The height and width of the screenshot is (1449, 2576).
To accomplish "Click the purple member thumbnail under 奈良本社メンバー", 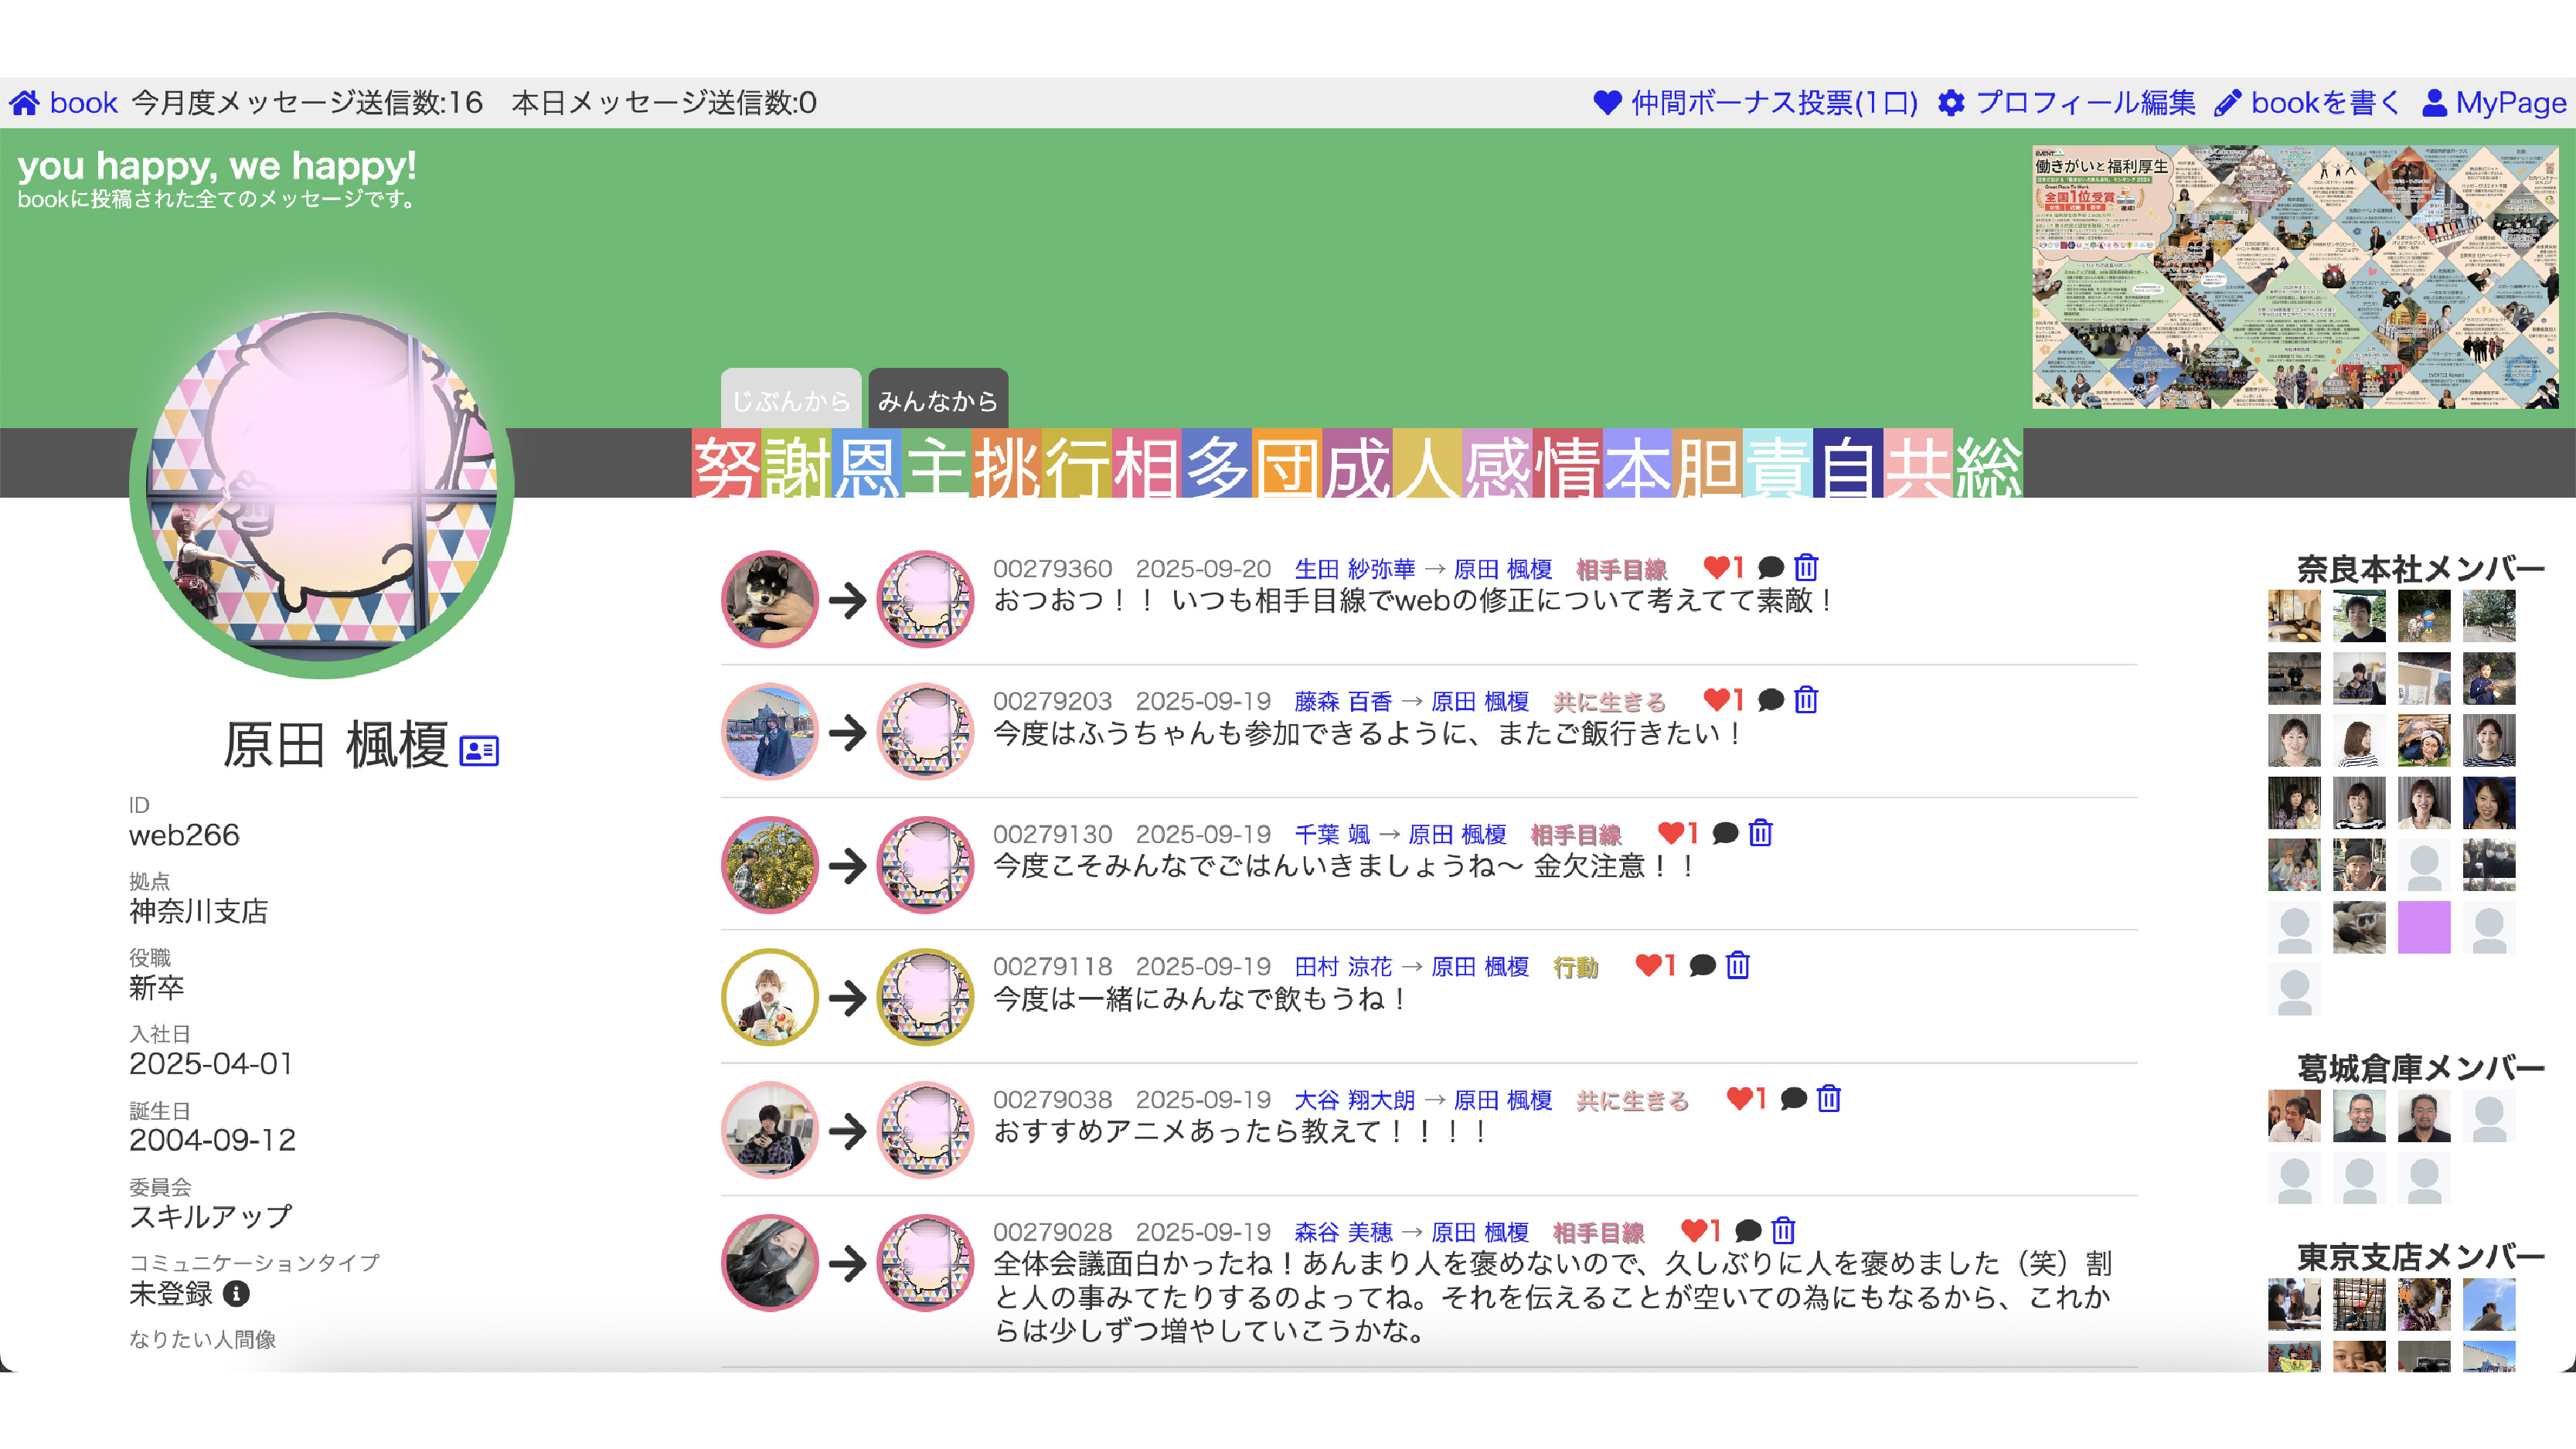I will (x=2424, y=927).
